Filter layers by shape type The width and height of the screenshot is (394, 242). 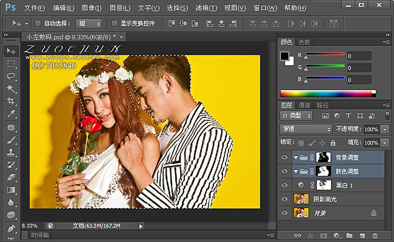coord(360,116)
